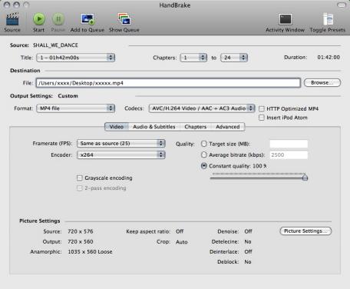Click the Browse... button
This screenshot has width=350, height=289.
tap(322, 82)
